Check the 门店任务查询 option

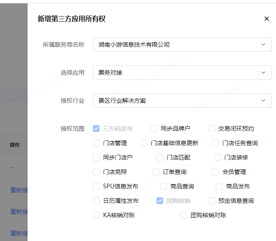(x=215, y=143)
